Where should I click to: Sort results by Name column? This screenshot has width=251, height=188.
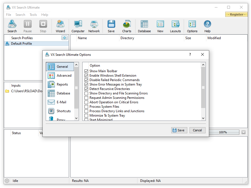pos(98,38)
